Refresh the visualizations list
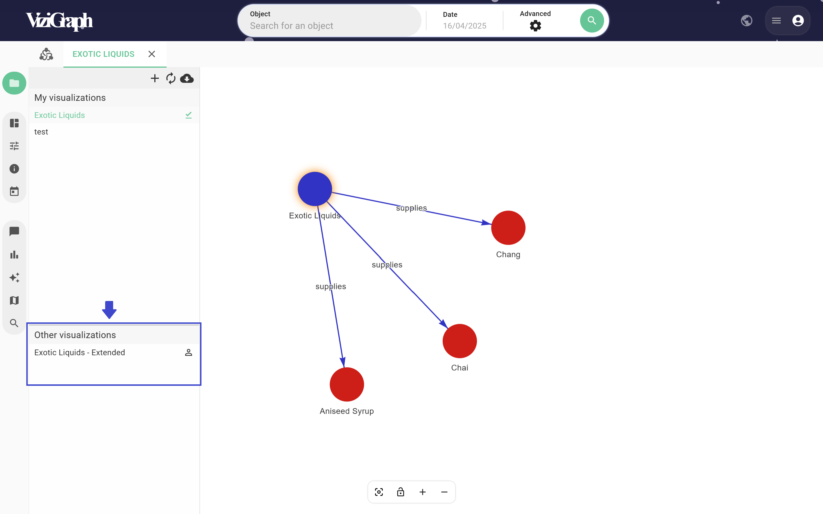This screenshot has width=823, height=514. point(171,79)
